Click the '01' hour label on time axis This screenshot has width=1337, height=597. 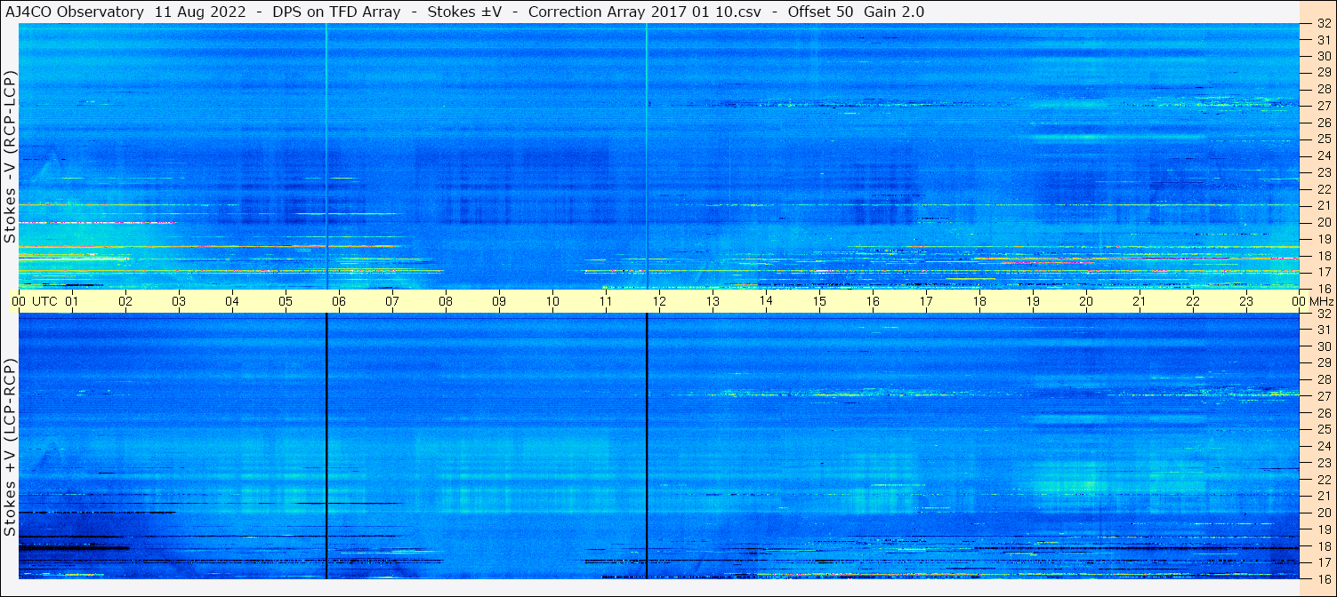pos(72,301)
